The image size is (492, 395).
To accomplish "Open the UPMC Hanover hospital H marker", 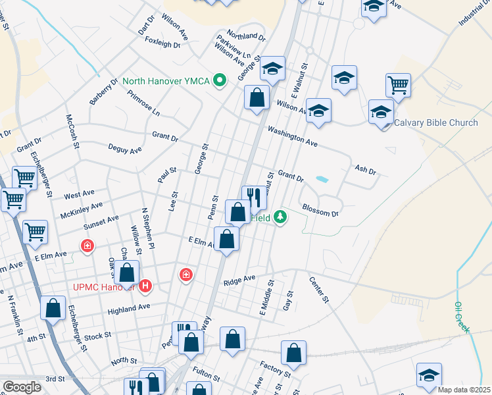I will pyautogui.click(x=146, y=286).
